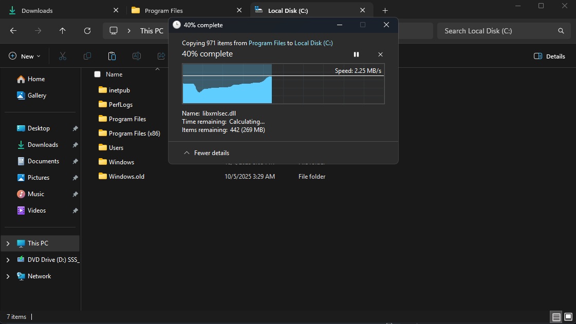Image resolution: width=576 pixels, height=324 pixels.
Task: Pause the file copy operation
Action: [x=357, y=54]
